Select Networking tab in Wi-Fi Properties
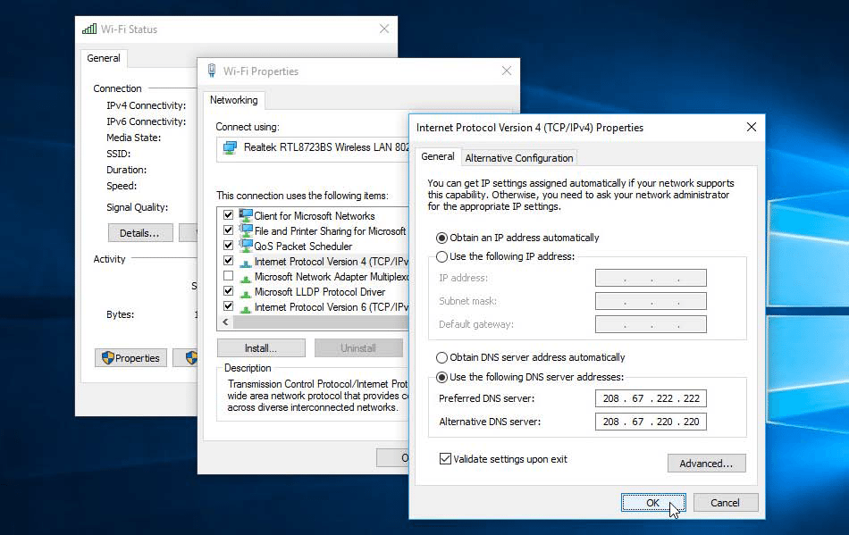 pos(234,100)
